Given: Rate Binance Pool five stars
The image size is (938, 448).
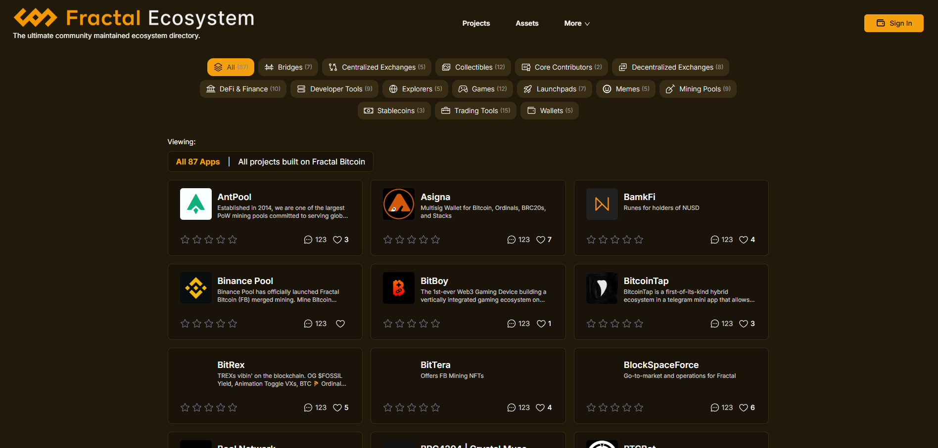Looking at the screenshot, I should pos(233,324).
